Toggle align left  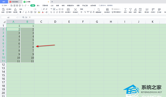pos(51,12)
